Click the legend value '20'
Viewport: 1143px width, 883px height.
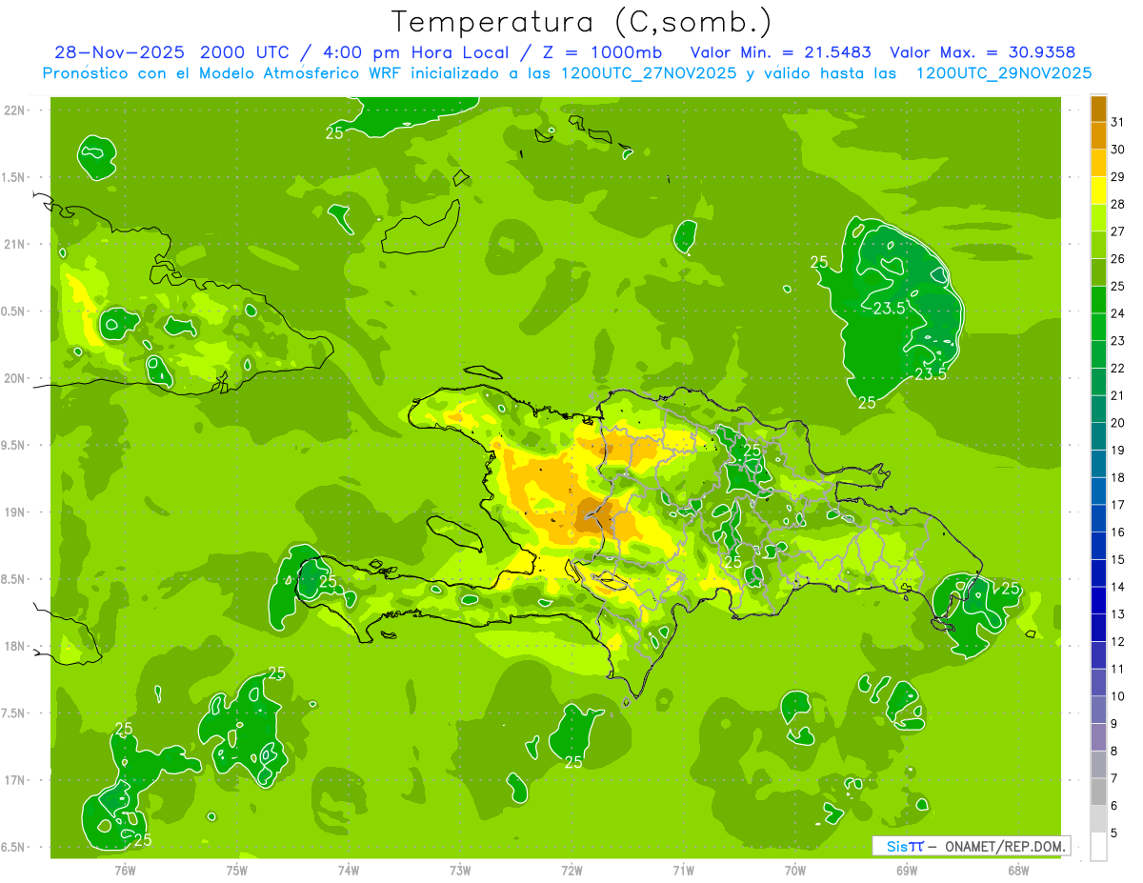coord(1118,423)
